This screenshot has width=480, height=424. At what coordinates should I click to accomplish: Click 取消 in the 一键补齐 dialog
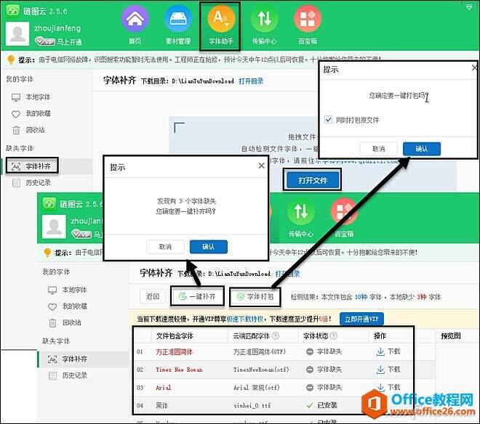click(x=165, y=247)
